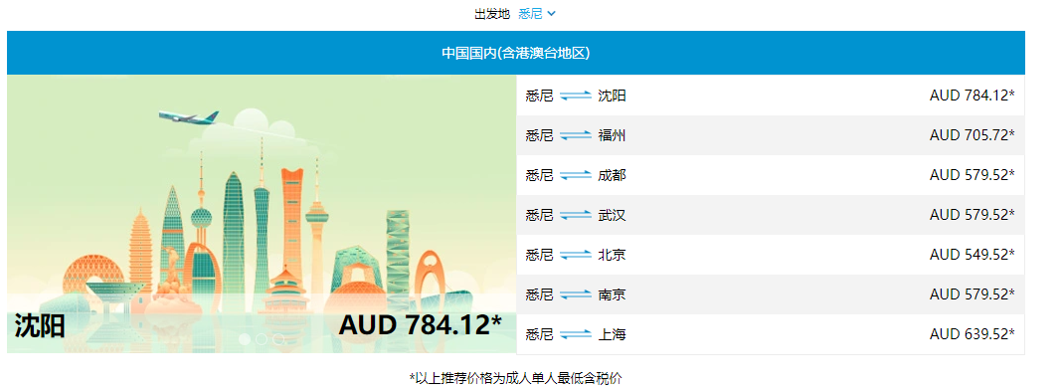
Task: Click the round-trip arrows icon for 南京
Action: point(576,294)
